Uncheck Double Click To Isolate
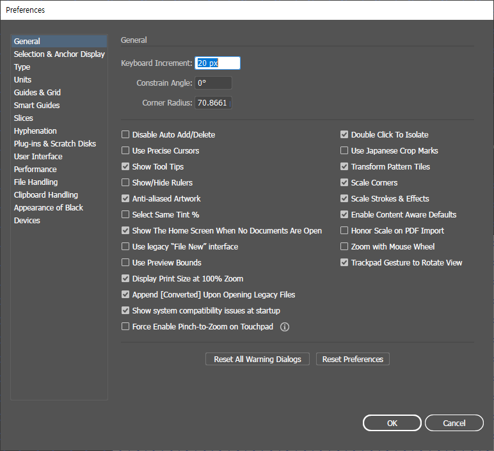The height and width of the screenshot is (451, 494). 344,135
